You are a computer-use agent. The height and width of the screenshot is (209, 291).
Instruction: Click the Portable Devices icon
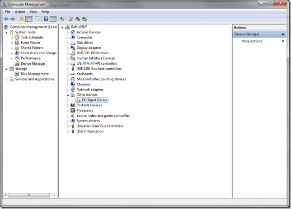coord(73,105)
